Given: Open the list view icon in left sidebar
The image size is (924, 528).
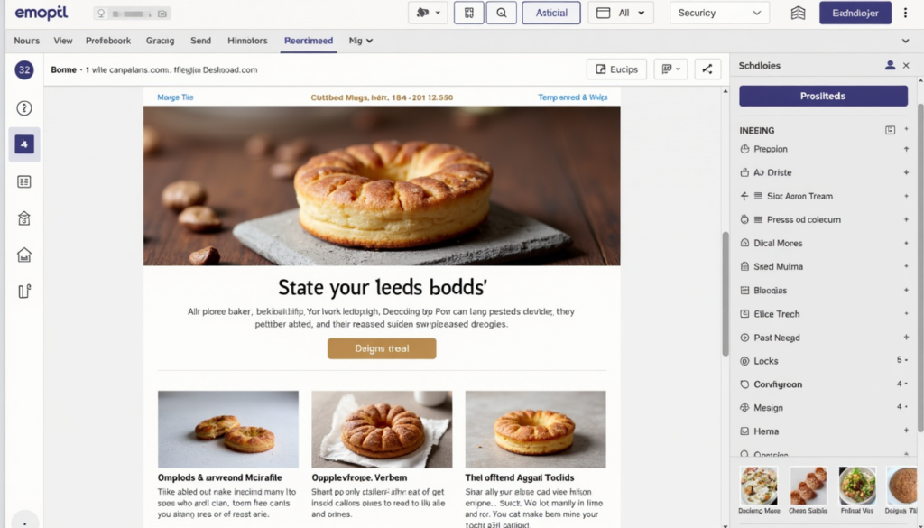Looking at the screenshot, I should tap(24, 181).
